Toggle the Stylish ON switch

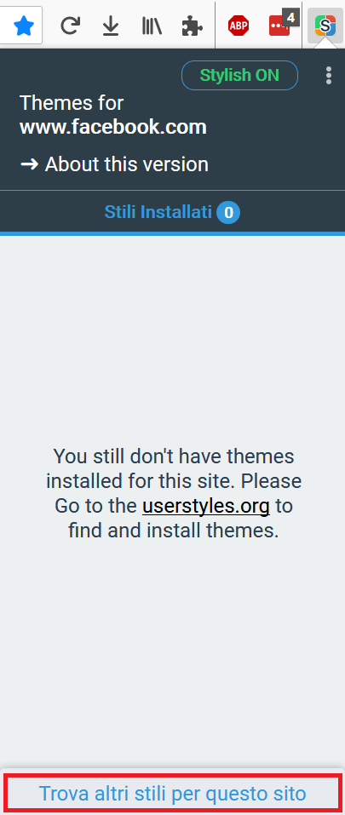pos(239,75)
